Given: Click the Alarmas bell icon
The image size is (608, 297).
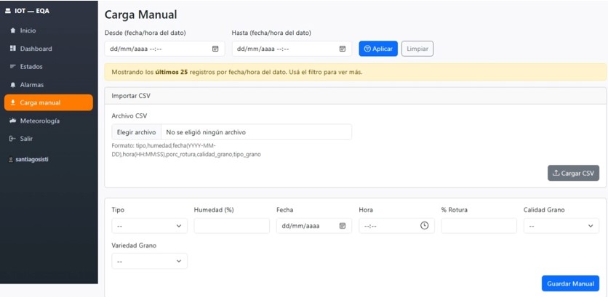Looking at the screenshot, I should 13,85.
